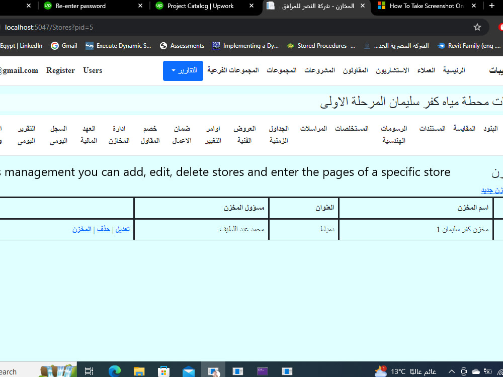Viewport: 503px width, 377px height.
Task: Open the Visual Studio purple taskbar icon
Action: coord(263,371)
